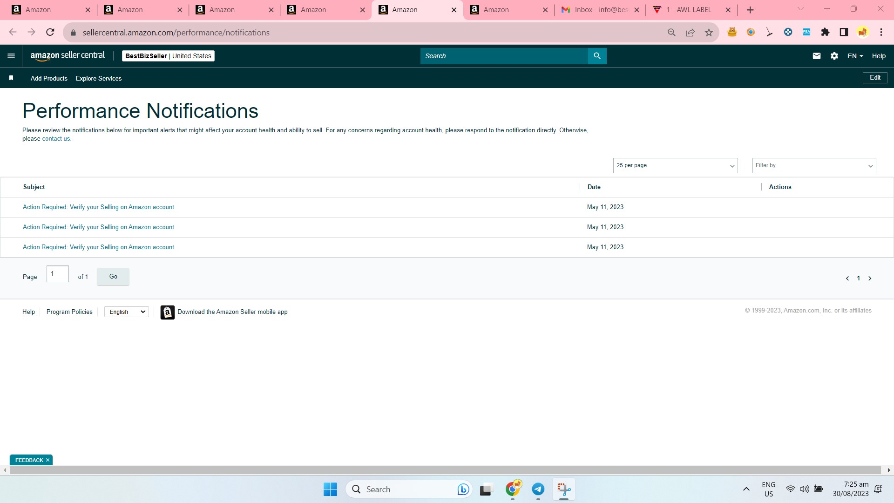Click the taskbar clock and date
Viewport: 894px width, 503px height.
click(x=851, y=489)
